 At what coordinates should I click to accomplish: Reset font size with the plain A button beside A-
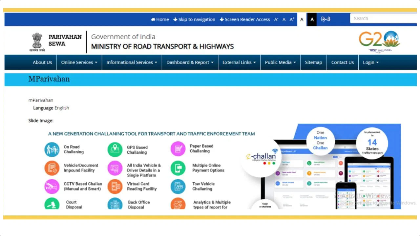(x=284, y=19)
